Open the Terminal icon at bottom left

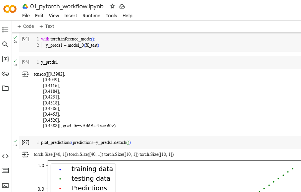[x=5, y=185]
